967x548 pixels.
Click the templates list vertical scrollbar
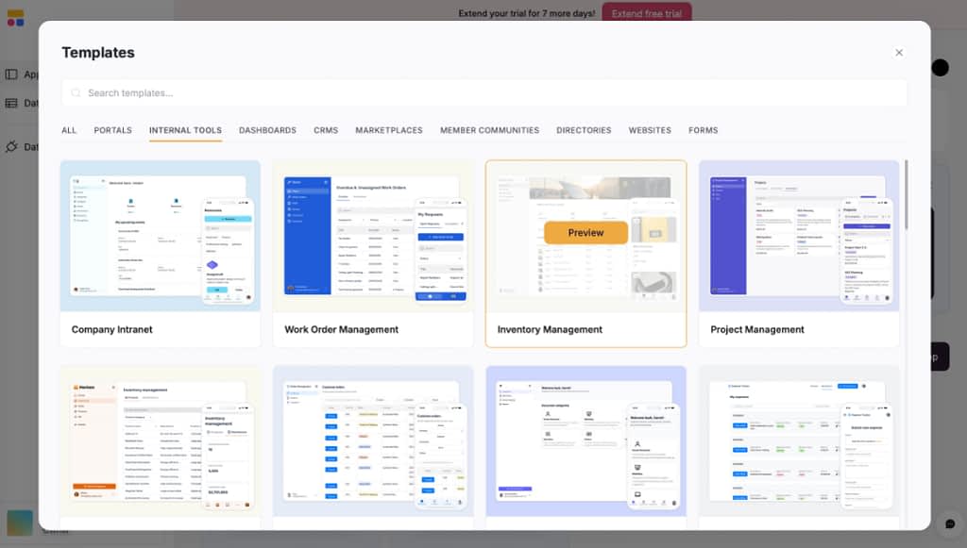(x=906, y=194)
